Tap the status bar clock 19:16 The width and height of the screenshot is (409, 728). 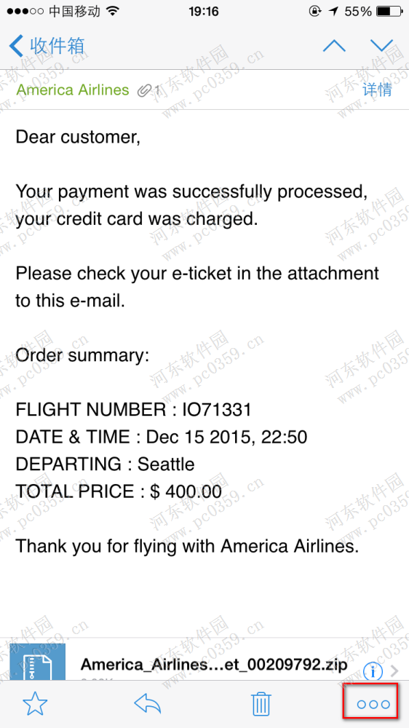204,12
